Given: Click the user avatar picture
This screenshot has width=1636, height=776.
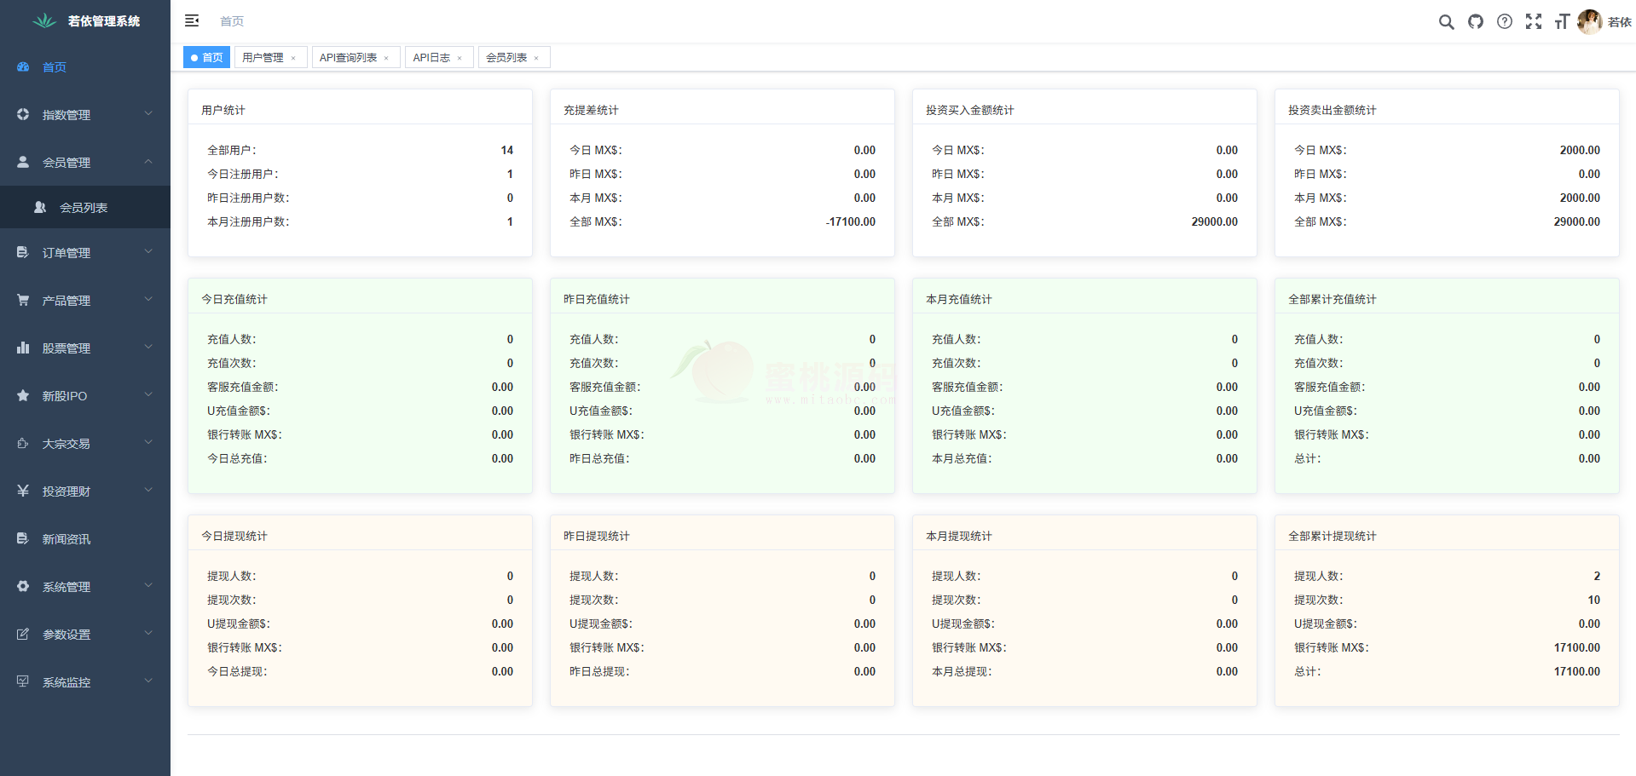Looking at the screenshot, I should 1589,22.
